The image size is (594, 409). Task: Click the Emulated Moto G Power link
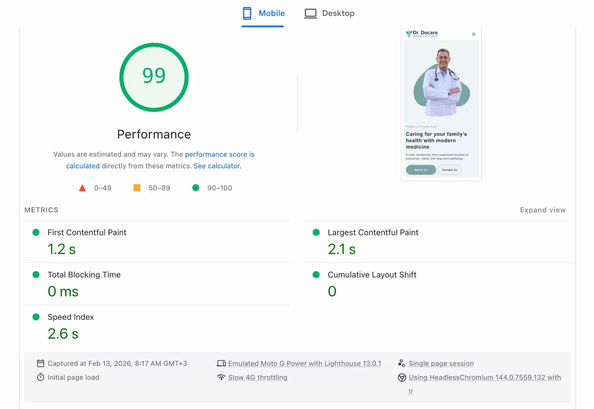(304, 364)
